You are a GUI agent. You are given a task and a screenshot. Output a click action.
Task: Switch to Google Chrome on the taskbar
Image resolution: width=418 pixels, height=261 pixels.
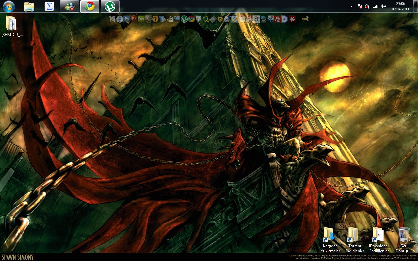(x=90, y=7)
